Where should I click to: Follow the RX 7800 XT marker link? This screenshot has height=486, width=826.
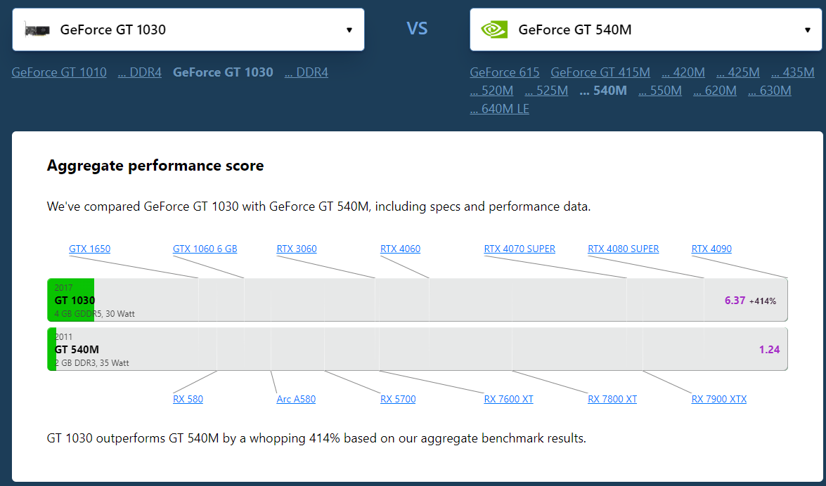point(612,399)
